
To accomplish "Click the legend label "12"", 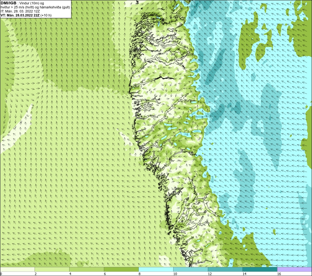I will [x=210, y=274].
